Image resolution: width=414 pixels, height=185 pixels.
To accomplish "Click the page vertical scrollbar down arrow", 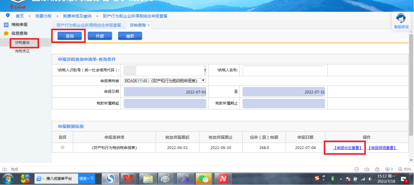I will point(412,160).
